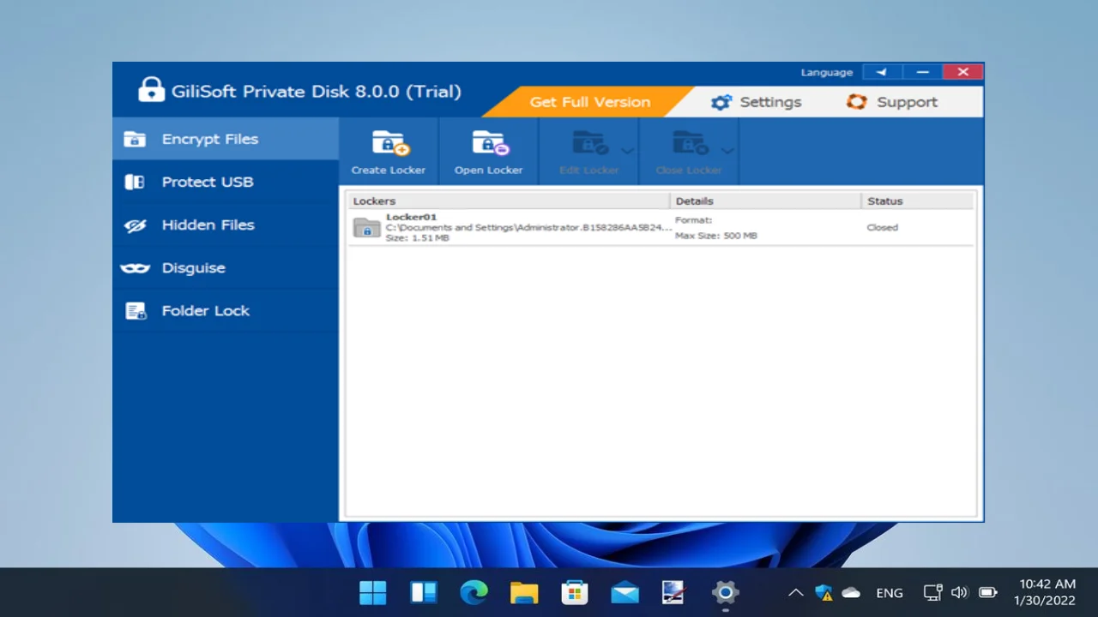This screenshot has height=617, width=1098.
Task: Click the battery tray icon
Action: [x=988, y=592]
